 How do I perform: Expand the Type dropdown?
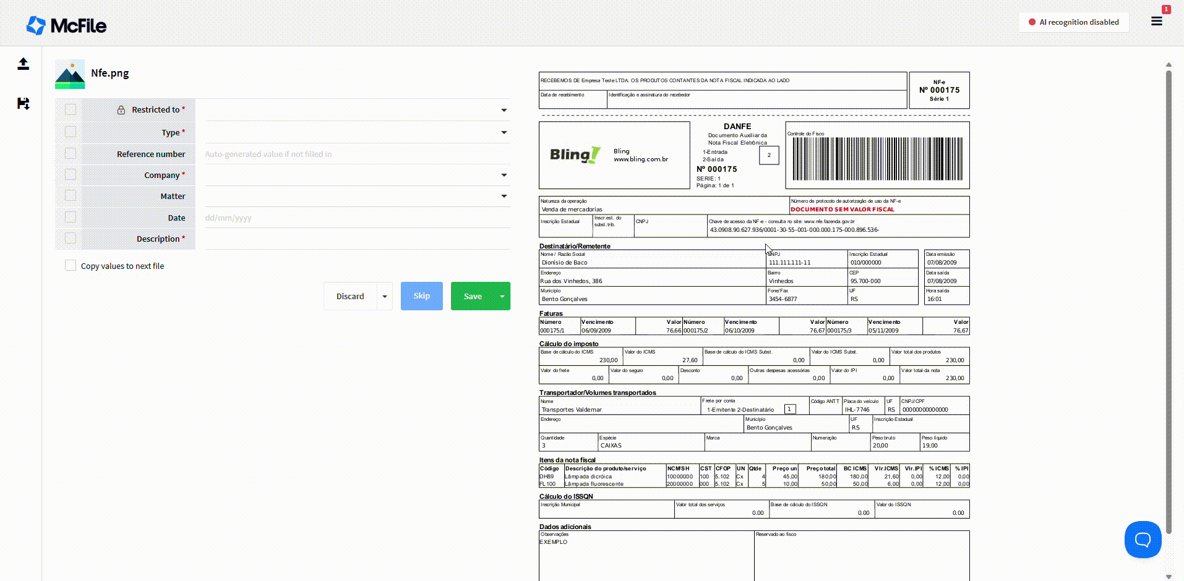click(x=504, y=132)
